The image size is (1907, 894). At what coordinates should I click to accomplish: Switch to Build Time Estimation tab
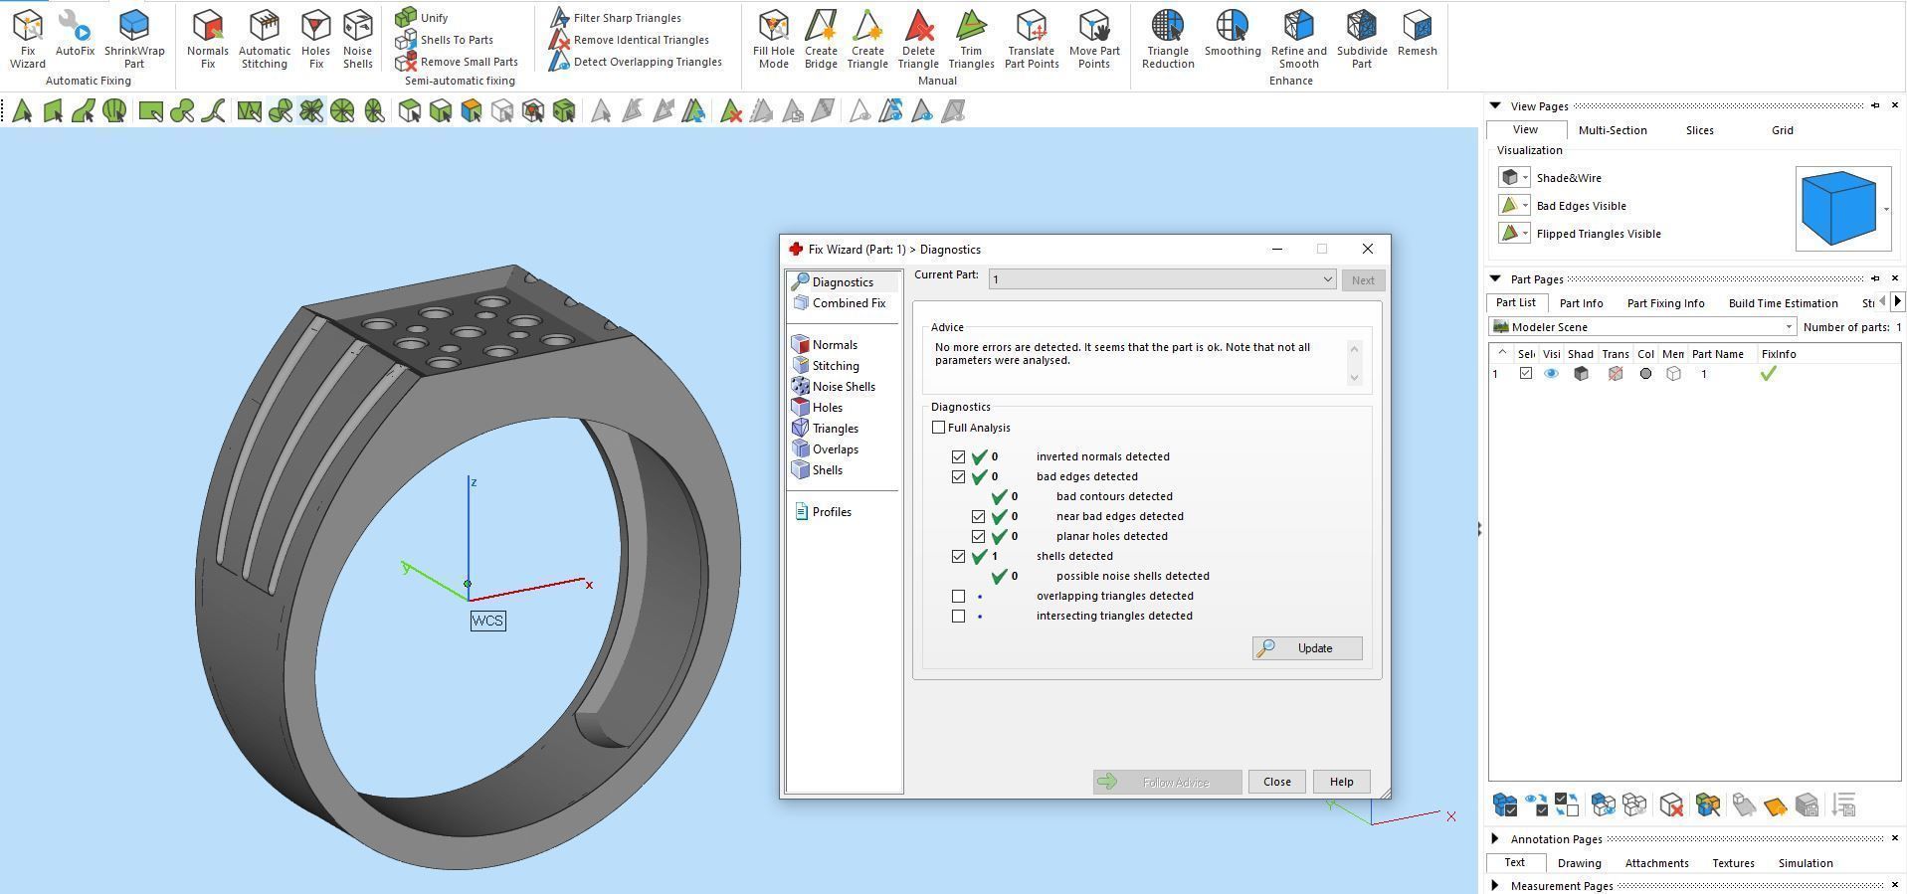1784,303
